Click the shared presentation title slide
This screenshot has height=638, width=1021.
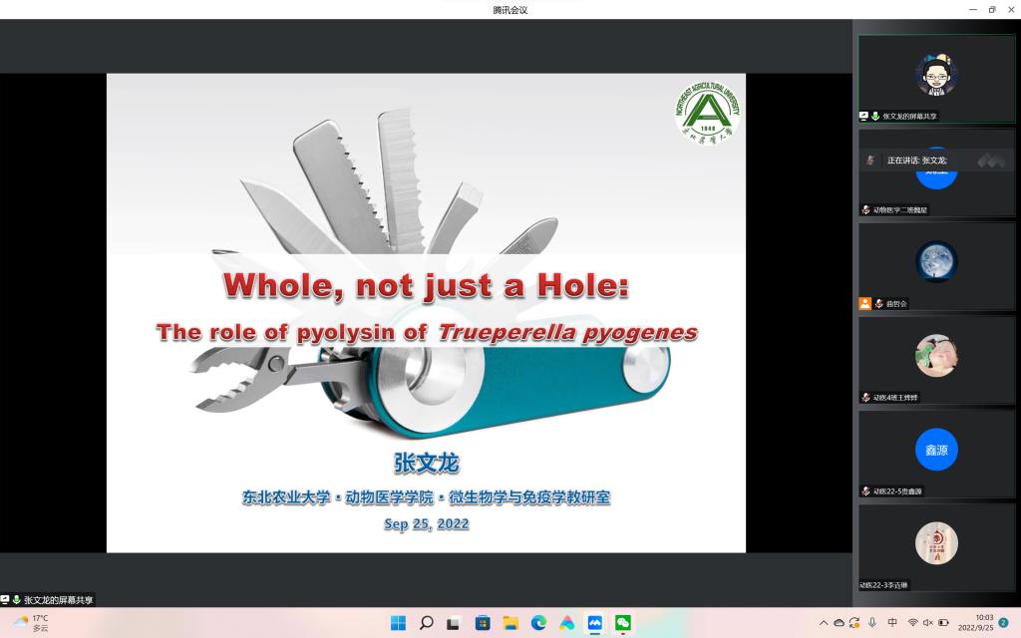[426, 312]
